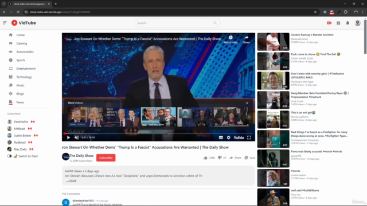This screenshot has height=206, width=367.
Task: Open Radbrad subscribed channel
Action: (19, 142)
